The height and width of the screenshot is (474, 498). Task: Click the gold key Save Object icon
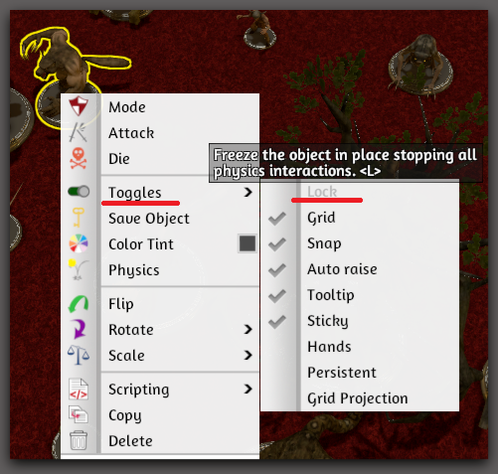(x=79, y=218)
